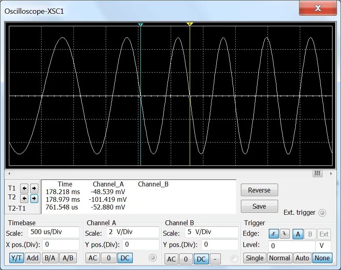Switch display mode to A/B

(68, 258)
